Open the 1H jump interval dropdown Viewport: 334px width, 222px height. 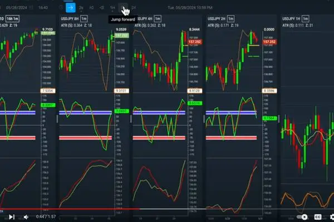pyautogui.click(x=112, y=8)
